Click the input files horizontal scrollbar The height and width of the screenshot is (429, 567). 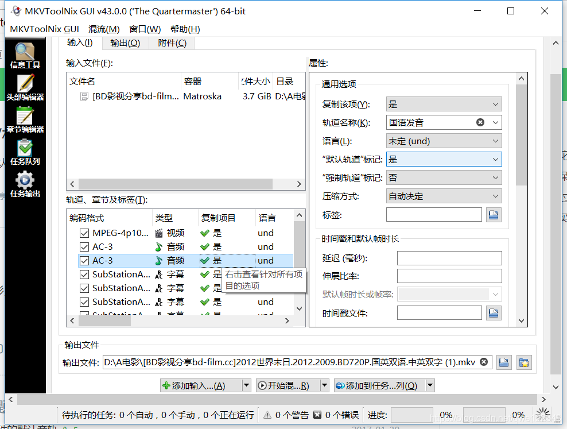176,184
